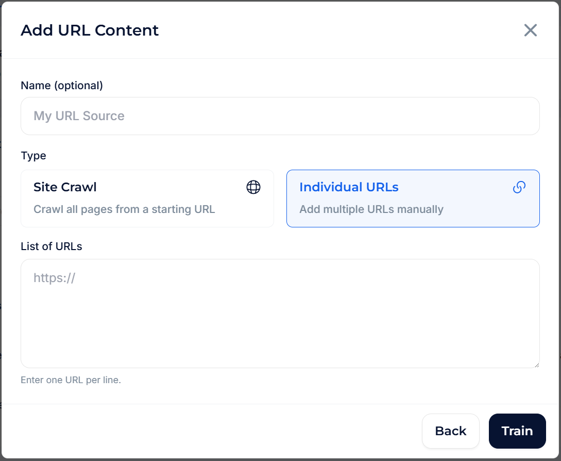Click 'Crawl all pages from a starting URL' description
The image size is (561, 461).
click(124, 209)
